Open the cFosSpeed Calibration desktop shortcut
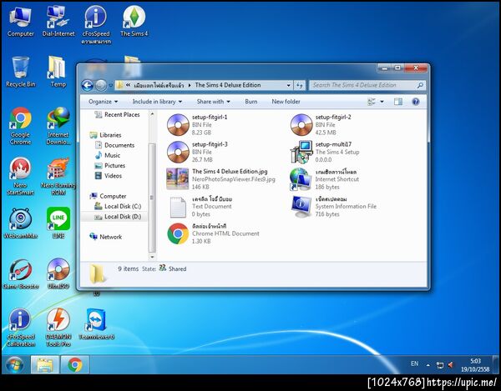Screen dimensions: 501x391 click(20, 328)
